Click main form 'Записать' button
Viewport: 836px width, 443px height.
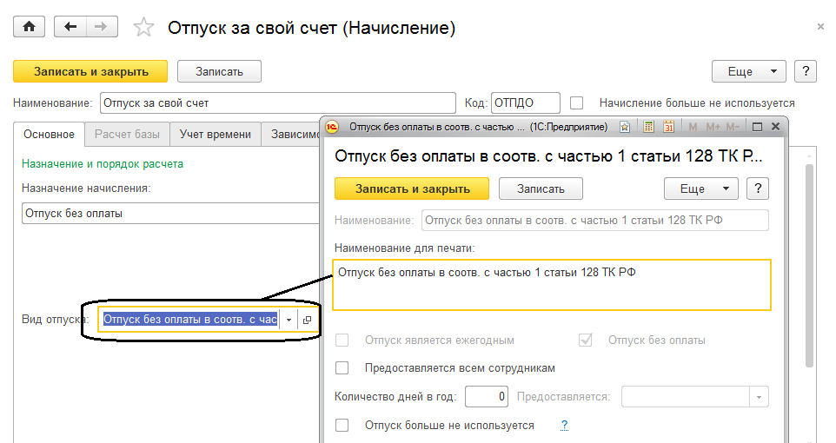pyautogui.click(x=219, y=71)
